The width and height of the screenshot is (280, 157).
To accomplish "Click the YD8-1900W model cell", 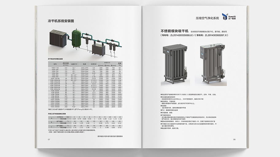I will [x=55, y=107].
